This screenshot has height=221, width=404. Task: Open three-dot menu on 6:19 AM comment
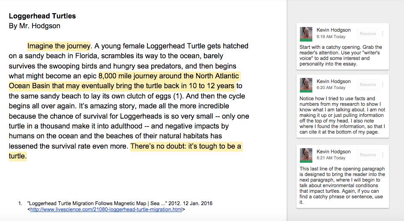[383, 34]
